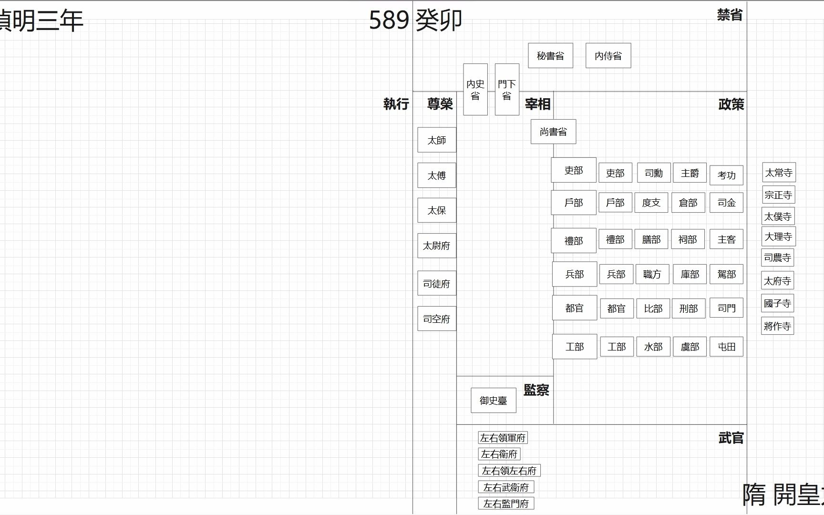Select the 太僕寺 box

click(778, 216)
